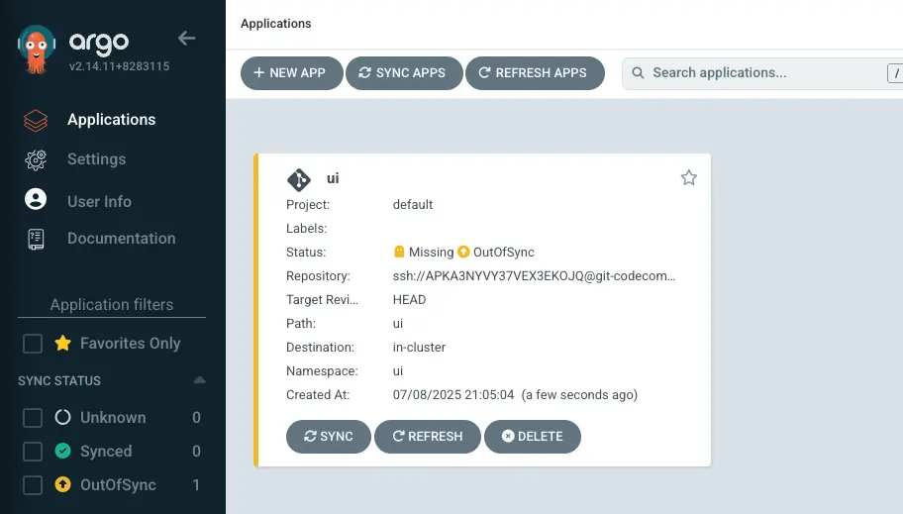The height and width of the screenshot is (514, 903).
Task: Click the SYNC APPS button
Action: pyautogui.click(x=402, y=73)
